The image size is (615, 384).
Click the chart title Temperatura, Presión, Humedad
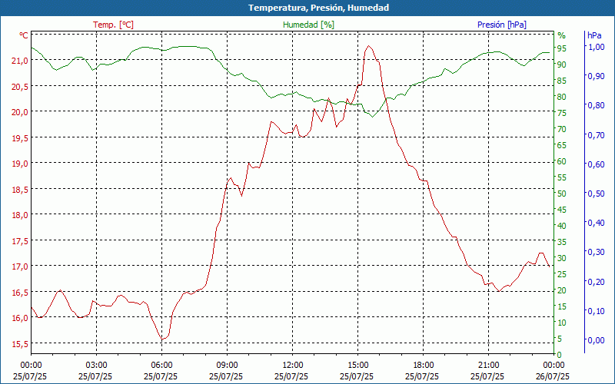[x=318, y=8]
